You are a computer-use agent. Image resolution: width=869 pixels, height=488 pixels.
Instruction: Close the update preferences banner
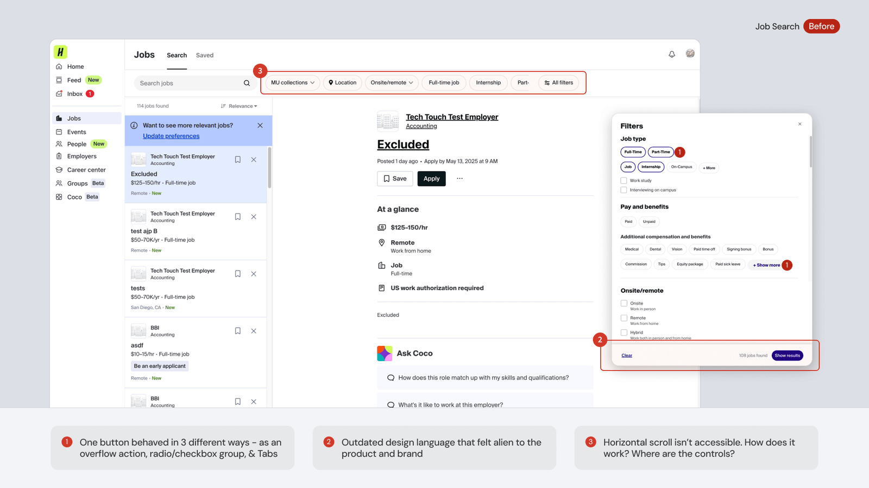[x=260, y=125]
